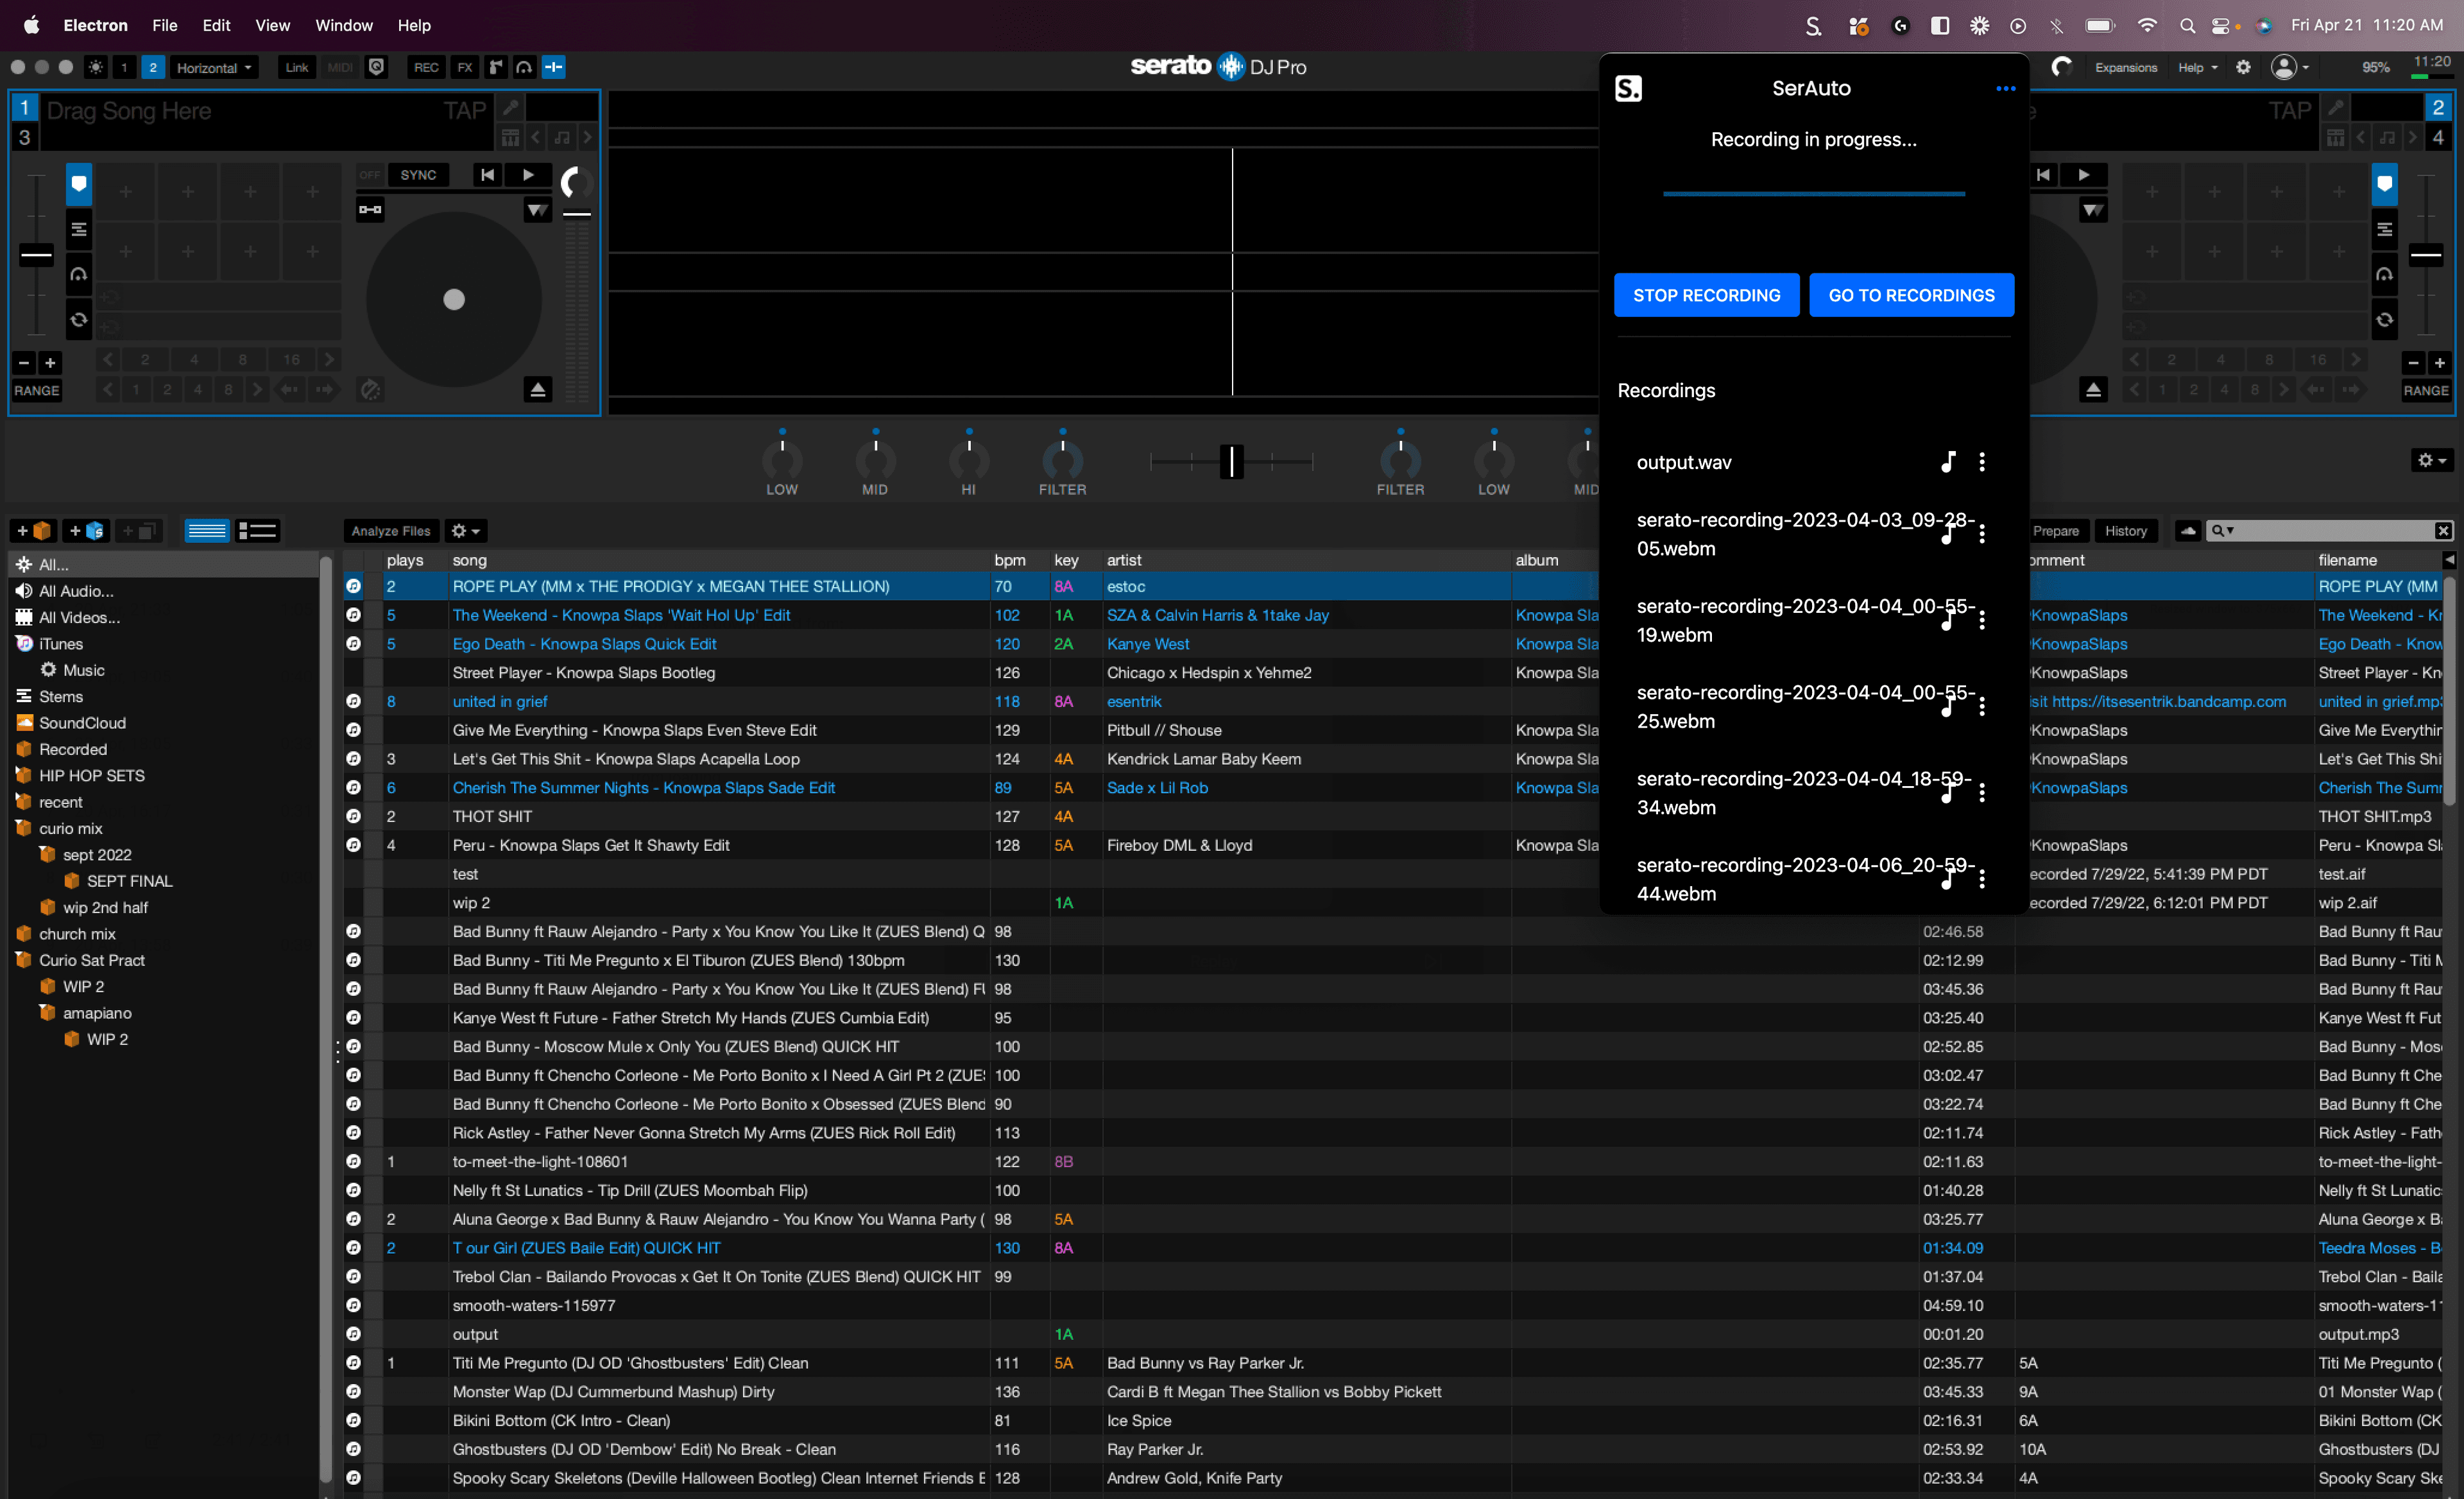Toggle the FX panel button
2464x1499 pixels.
click(x=464, y=67)
